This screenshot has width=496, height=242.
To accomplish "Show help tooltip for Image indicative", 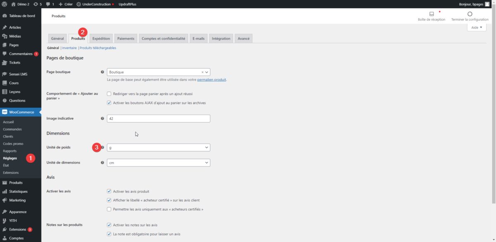I will (x=103, y=119).
